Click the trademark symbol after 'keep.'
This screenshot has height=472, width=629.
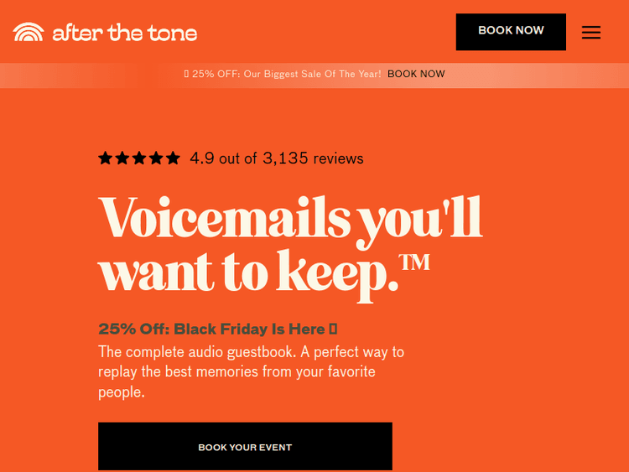pyautogui.click(x=414, y=262)
